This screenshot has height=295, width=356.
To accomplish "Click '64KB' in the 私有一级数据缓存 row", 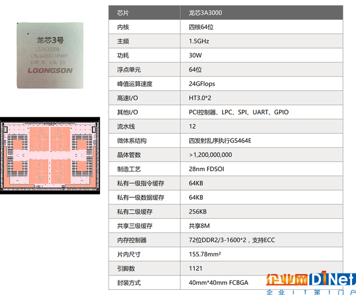I will point(196,197).
